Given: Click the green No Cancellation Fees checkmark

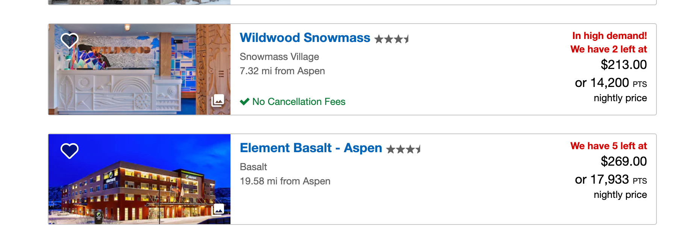Looking at the screenshot, I should [x=244, y=102].
